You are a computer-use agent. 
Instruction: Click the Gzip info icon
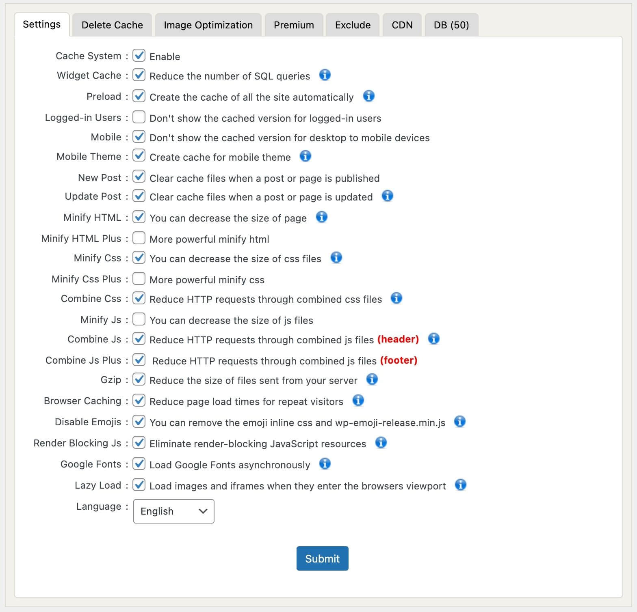point(372,379)
